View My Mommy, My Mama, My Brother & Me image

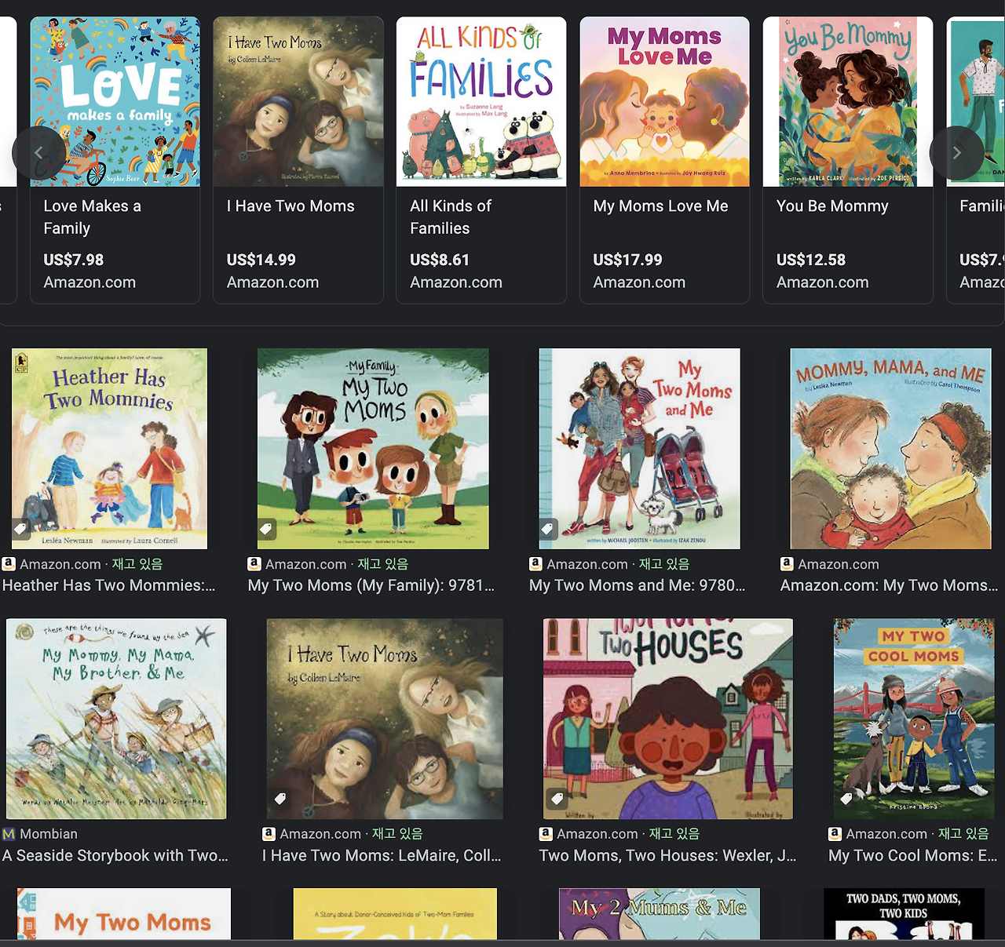[116, 719]
